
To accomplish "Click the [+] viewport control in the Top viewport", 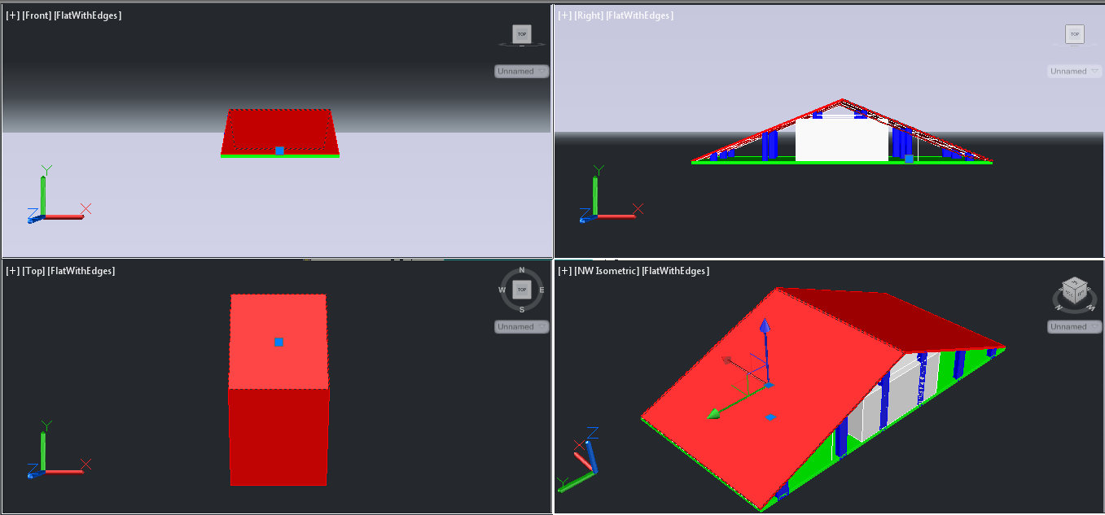I will (x=12, y=271).
